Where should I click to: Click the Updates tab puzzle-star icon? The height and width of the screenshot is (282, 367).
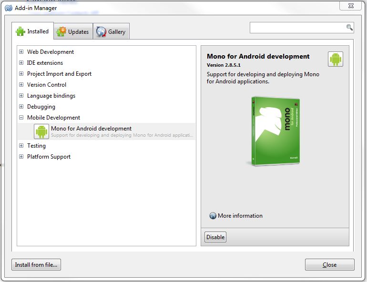point(61,31)
